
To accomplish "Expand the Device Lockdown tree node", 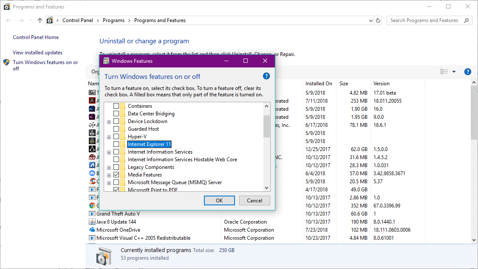I will (x=109, y=122).
